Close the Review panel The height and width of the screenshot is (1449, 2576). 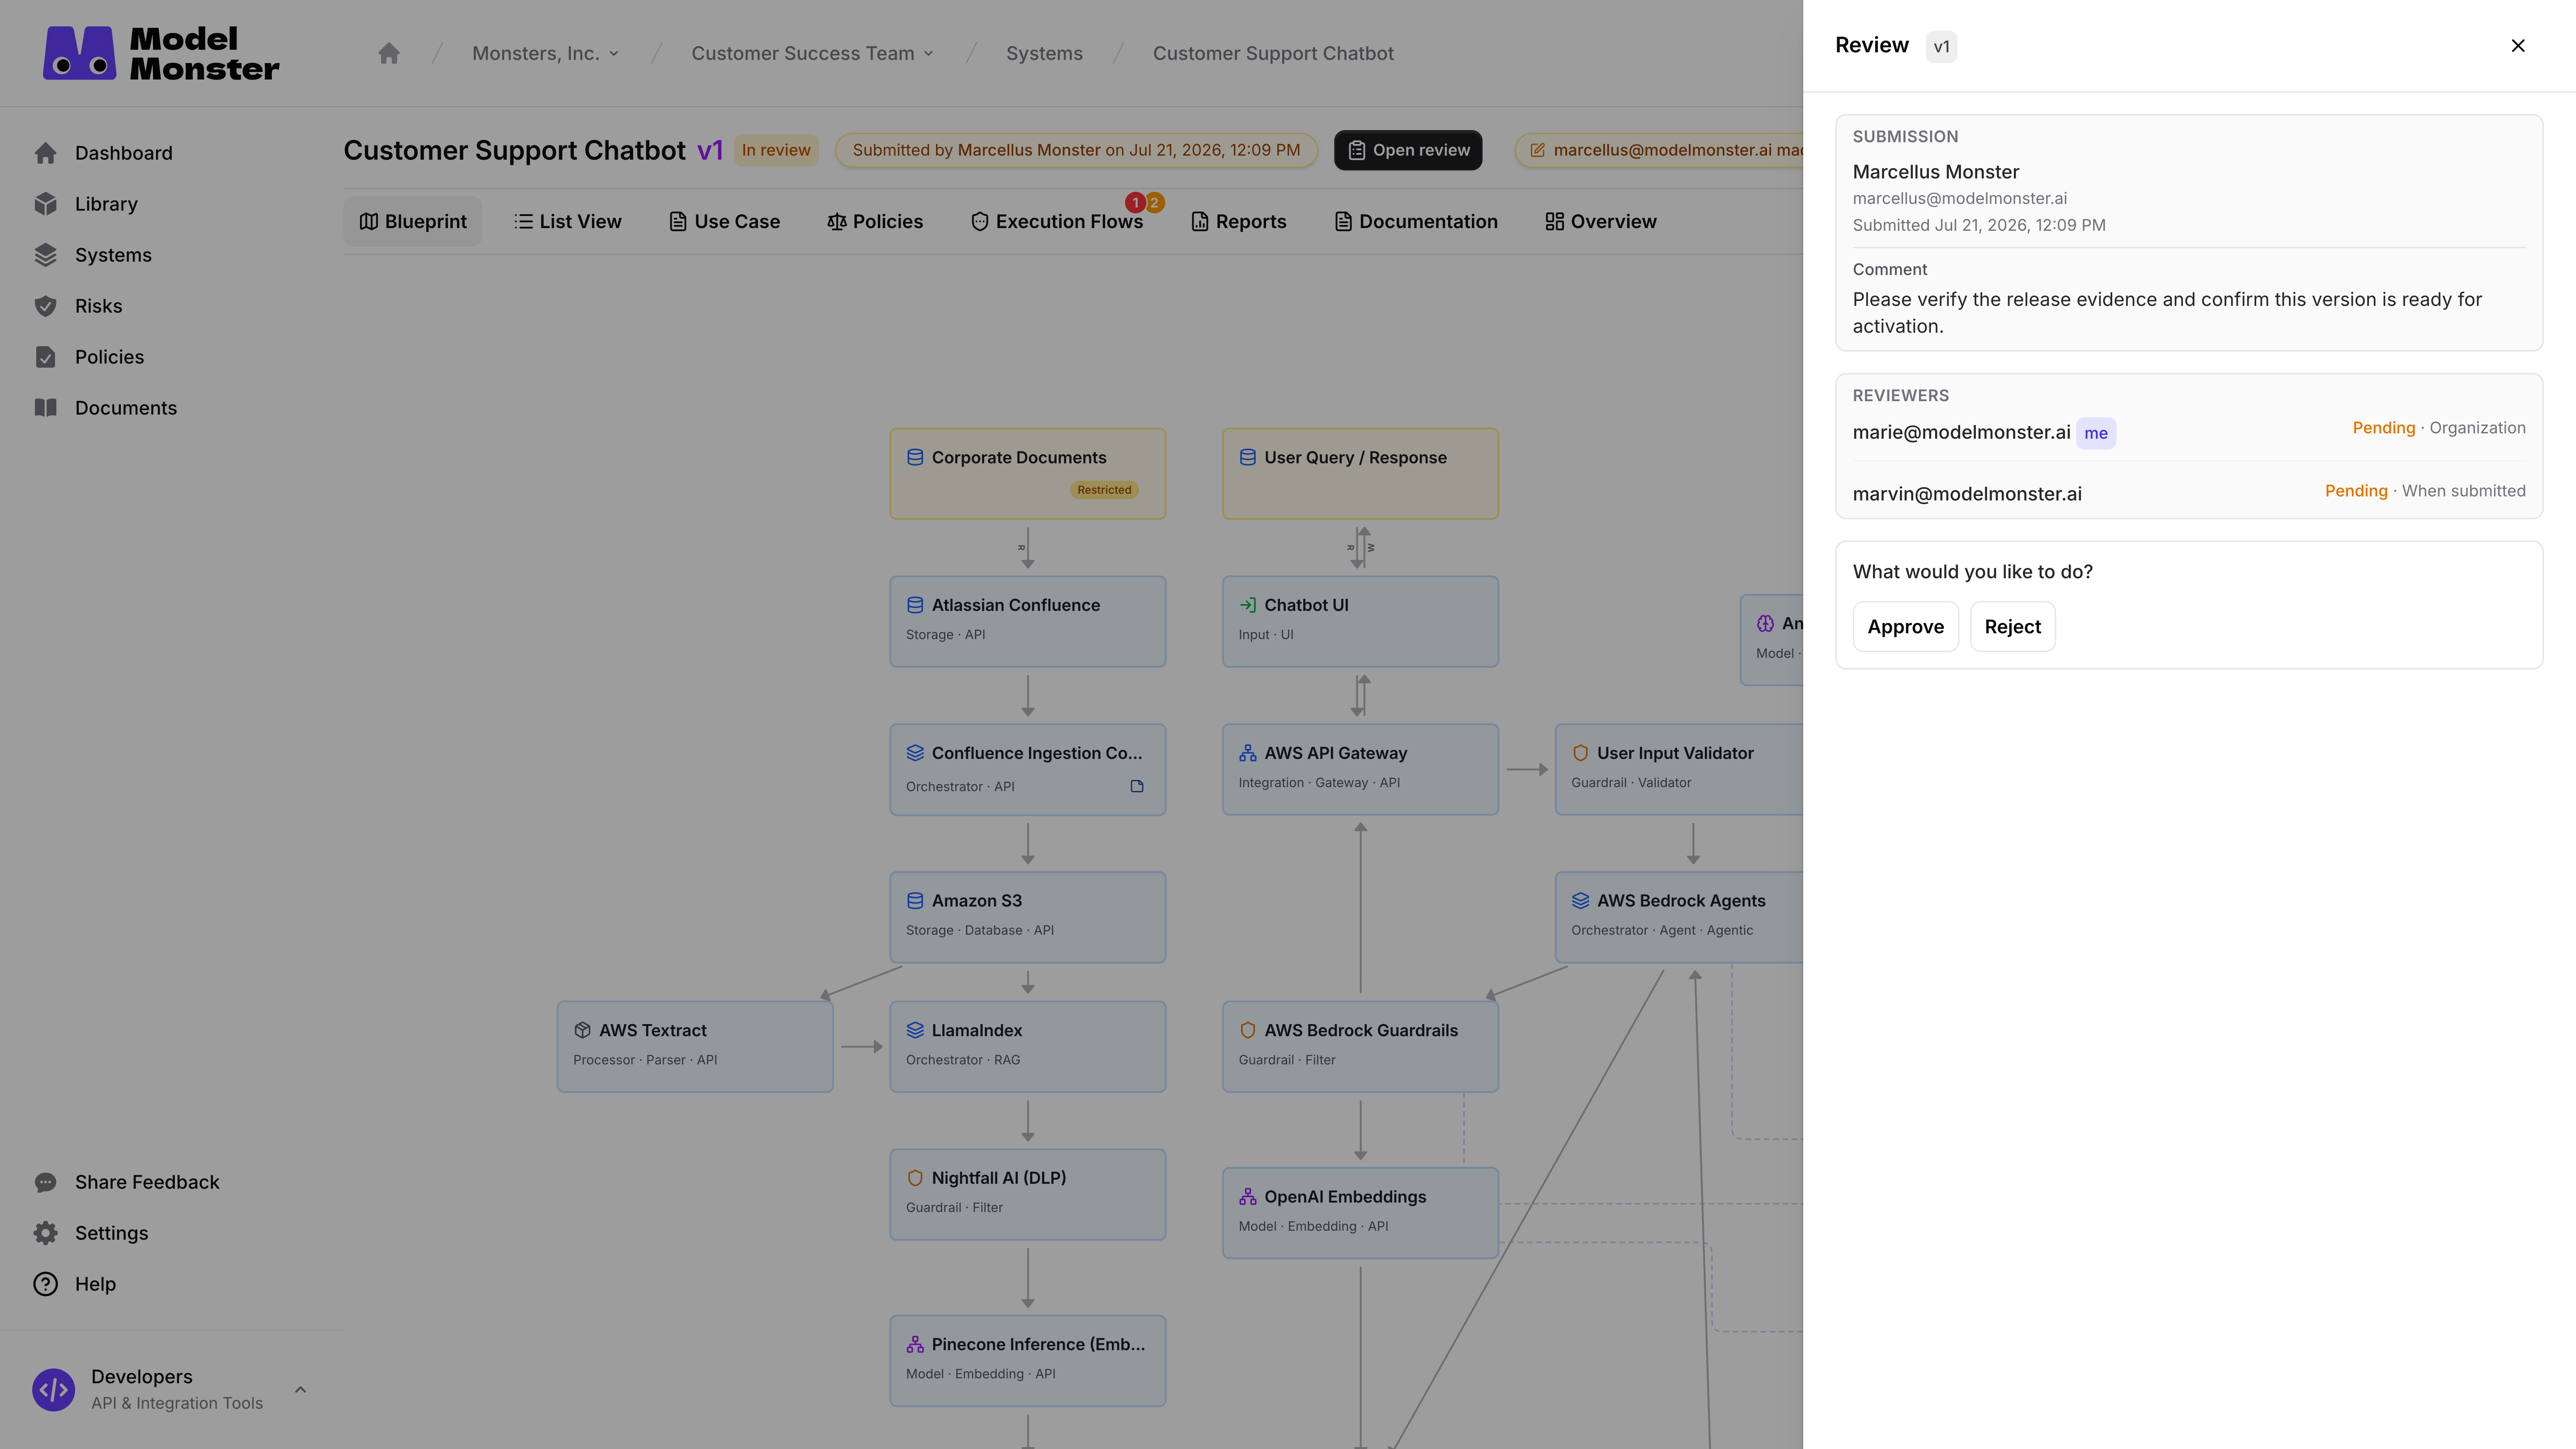point(2518,46)
